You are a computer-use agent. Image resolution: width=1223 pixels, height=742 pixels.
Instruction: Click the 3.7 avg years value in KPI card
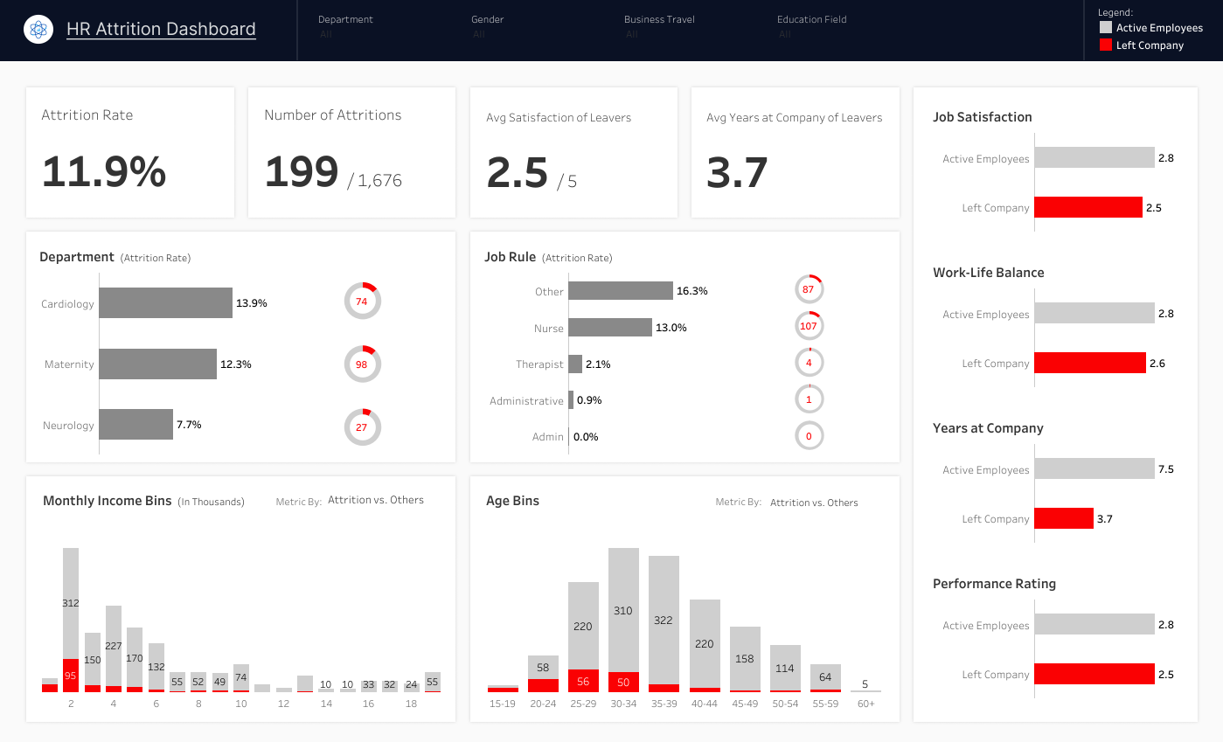tap(737, 172)
